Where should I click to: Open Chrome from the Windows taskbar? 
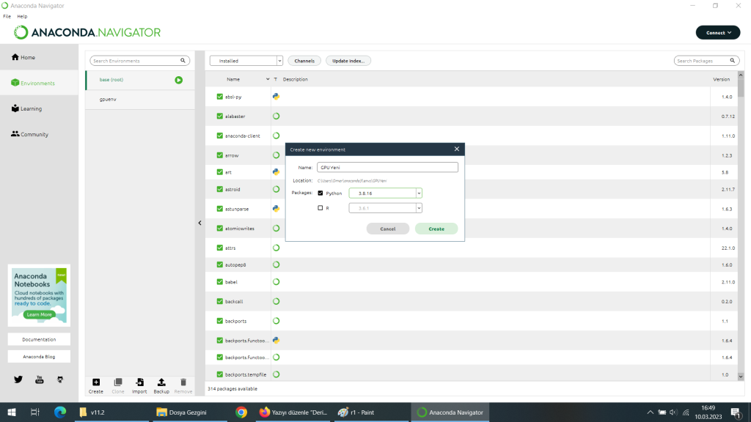click(x=241, y=412)
